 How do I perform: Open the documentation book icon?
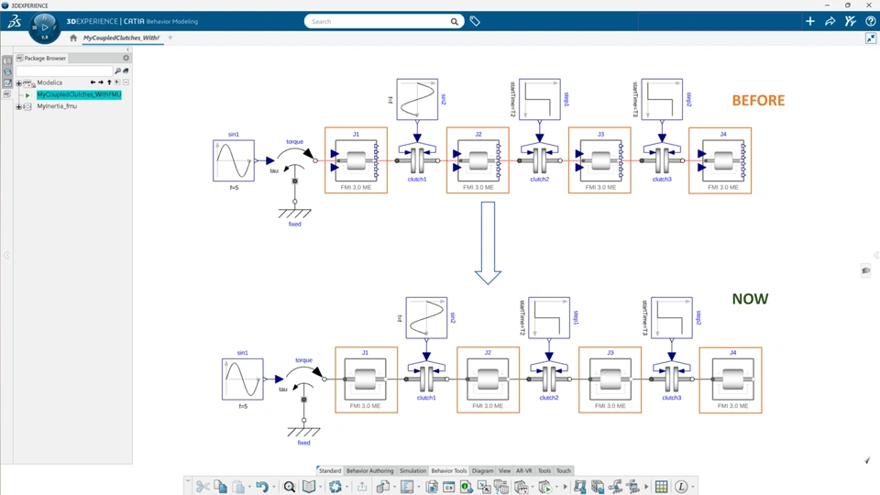pos(309,487)
